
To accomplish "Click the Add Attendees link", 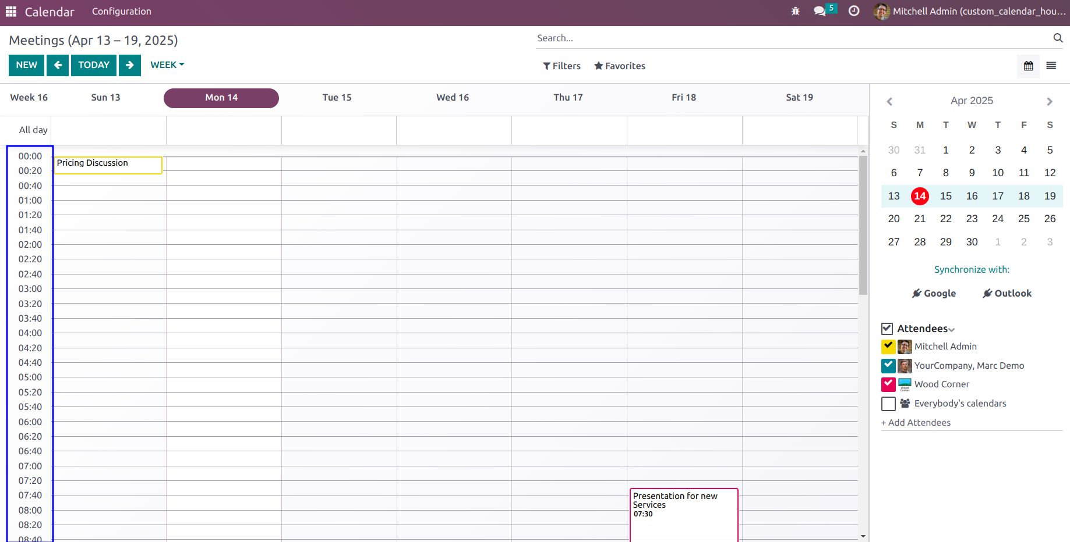I will (916, 423).
